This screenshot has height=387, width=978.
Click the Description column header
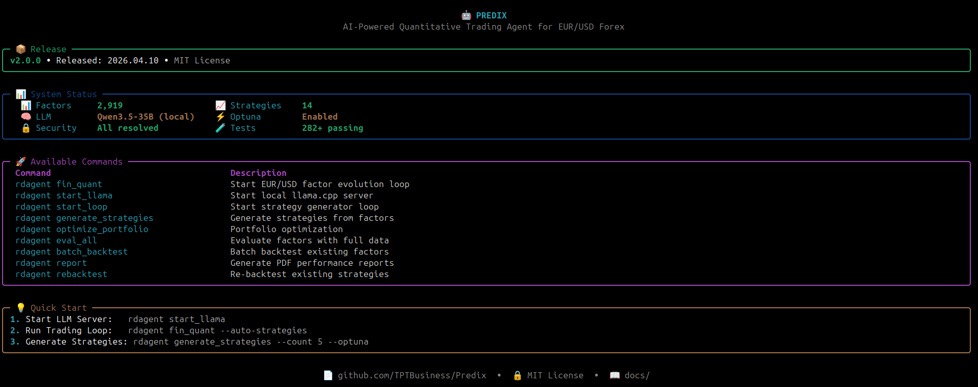tap(259, 173)
